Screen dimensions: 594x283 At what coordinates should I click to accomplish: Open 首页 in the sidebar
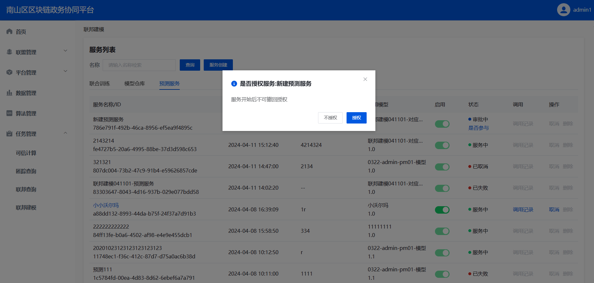[x=21, y=32]
